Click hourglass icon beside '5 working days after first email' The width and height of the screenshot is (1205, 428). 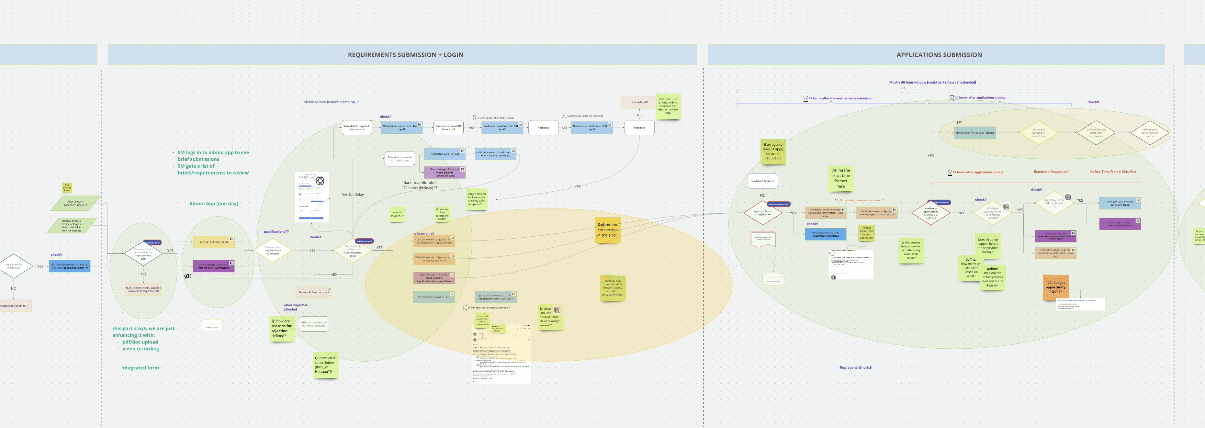[x=564, y=116]
